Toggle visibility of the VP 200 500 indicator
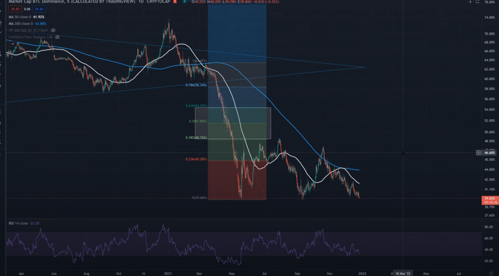This screenshot has height=276, width=499. click(x=53, y=30)
